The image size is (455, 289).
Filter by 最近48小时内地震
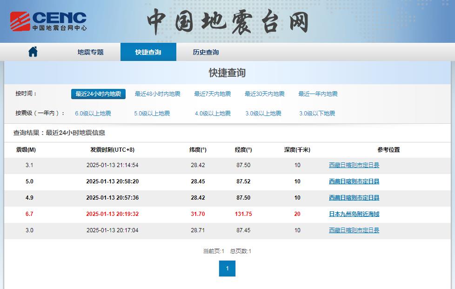pos(158,94)
